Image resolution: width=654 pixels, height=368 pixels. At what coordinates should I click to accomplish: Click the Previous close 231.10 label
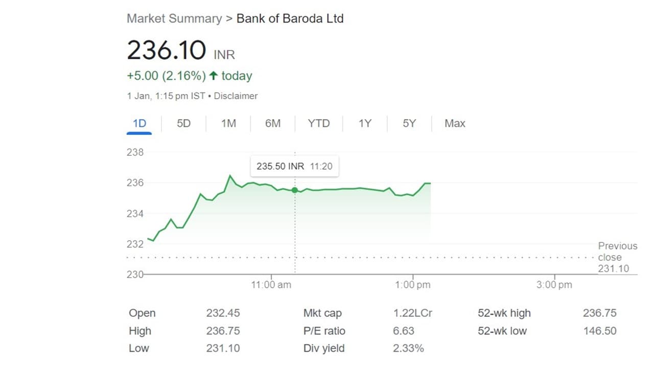pyautogui.click(x=617, y=257)
